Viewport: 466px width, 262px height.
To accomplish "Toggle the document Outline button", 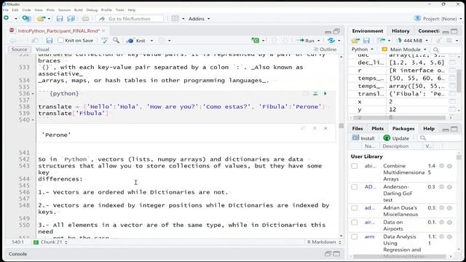I will [325, 49].
